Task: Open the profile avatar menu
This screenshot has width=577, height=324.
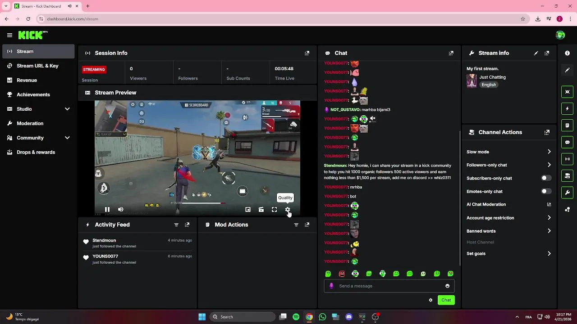Action: (x=560, y=35)
